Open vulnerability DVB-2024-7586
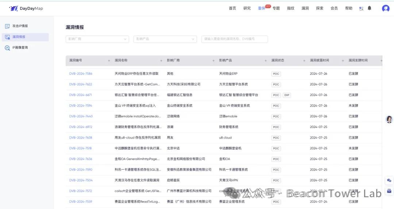The width and height of the screenshot is (394, 209). [x=81, y=74]
